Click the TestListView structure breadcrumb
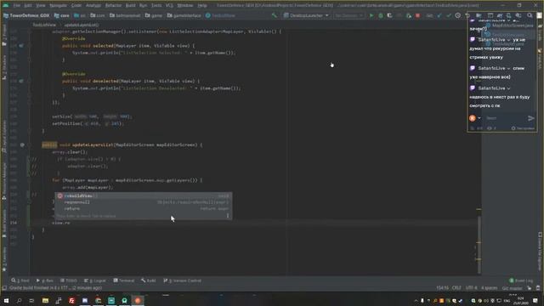544x306 pixels. [44, 25]
